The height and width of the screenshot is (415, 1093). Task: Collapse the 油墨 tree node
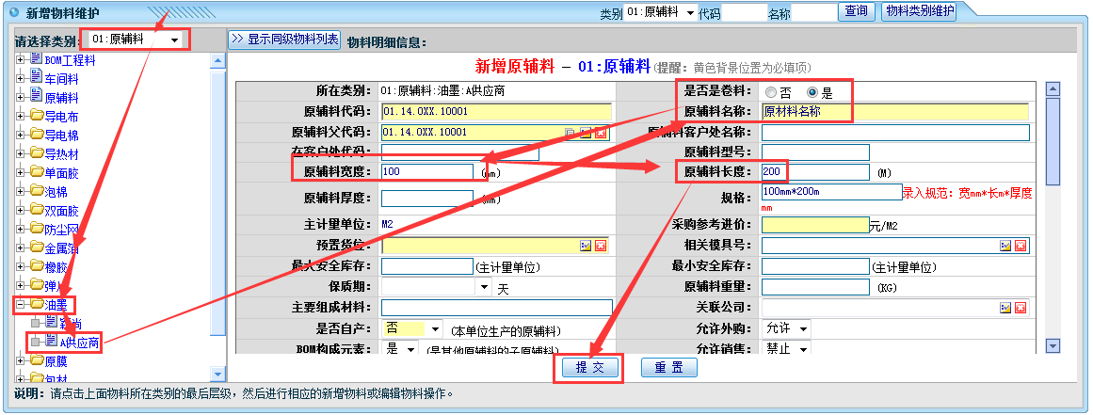coord(21,304)
